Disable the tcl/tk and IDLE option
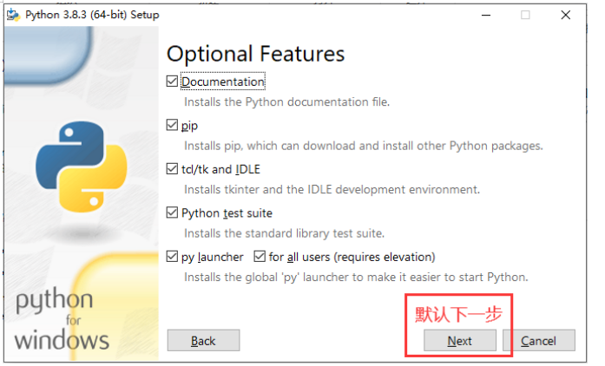The height and width of the screenshot is (366, 605). [x=172, y=169]
